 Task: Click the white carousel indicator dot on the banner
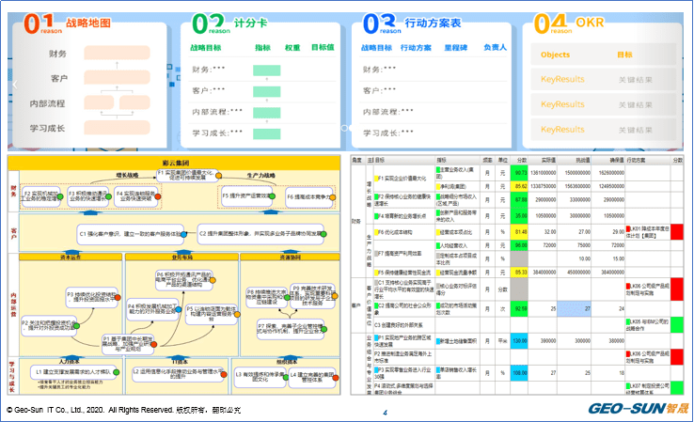click(344, 128)
